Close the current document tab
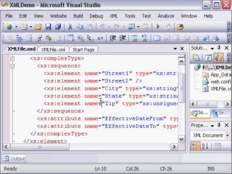232x174 pixels. 182,48
